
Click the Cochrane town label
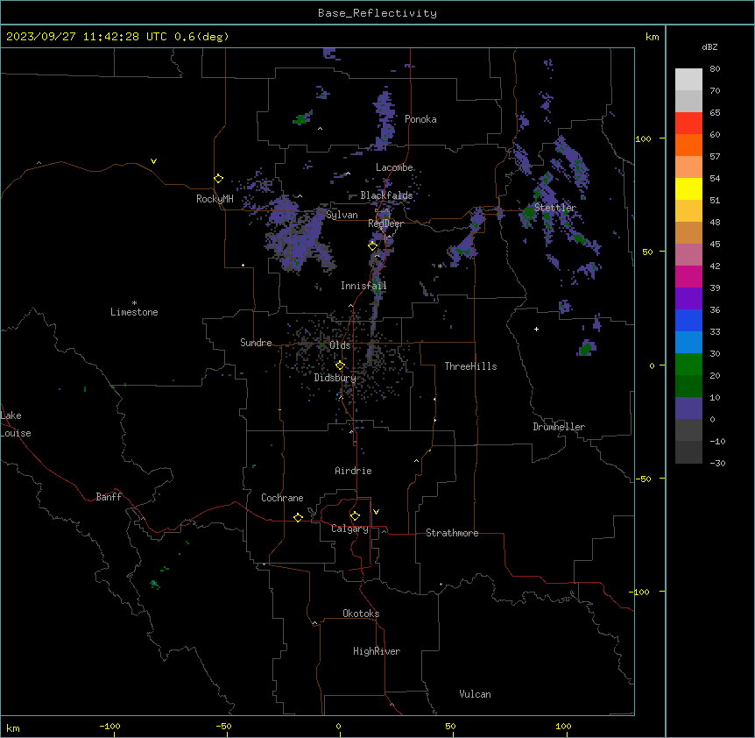[x=282, y=498]
